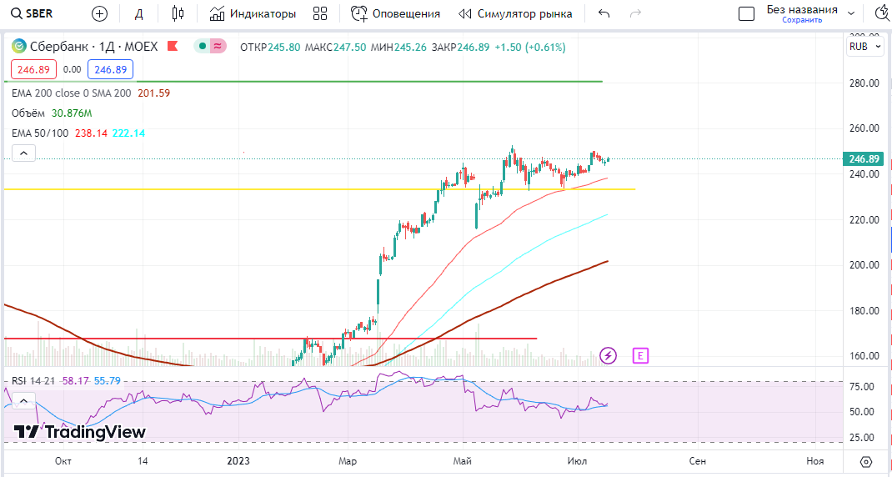Click the ОТКР 245.80 open value
Image resolution: width=892 pixels, height=477 pixels.
coord(270,48)
